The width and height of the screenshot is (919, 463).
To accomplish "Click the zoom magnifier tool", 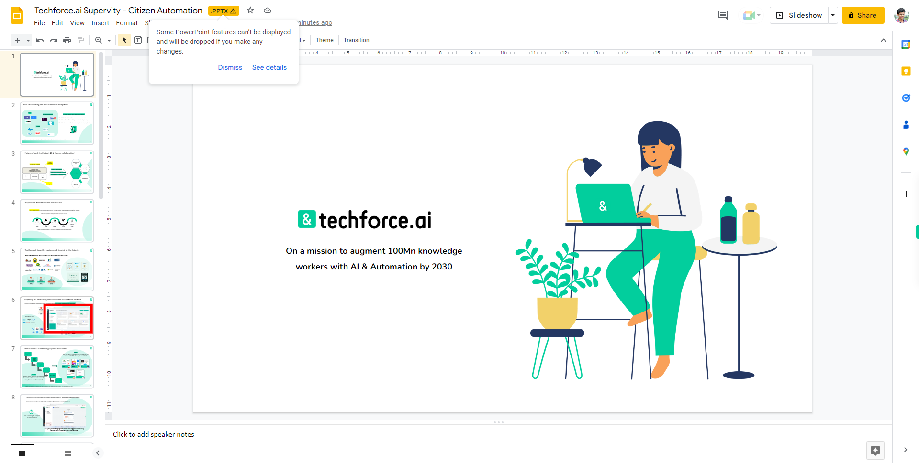I will (x=99, y=40).
